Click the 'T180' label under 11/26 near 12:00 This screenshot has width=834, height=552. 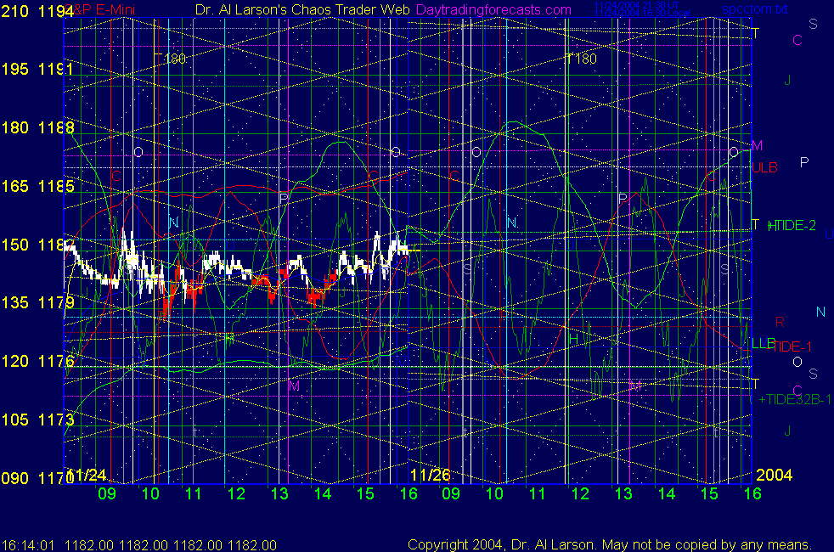(x=582, y=59)
